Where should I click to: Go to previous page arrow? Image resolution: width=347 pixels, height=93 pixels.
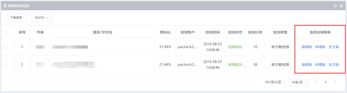316,82
